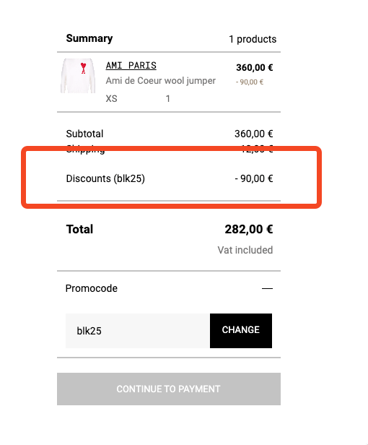
Task: Click the item discount - 90,00 € text
Action: pyautogui.click(x=250, y=82)
